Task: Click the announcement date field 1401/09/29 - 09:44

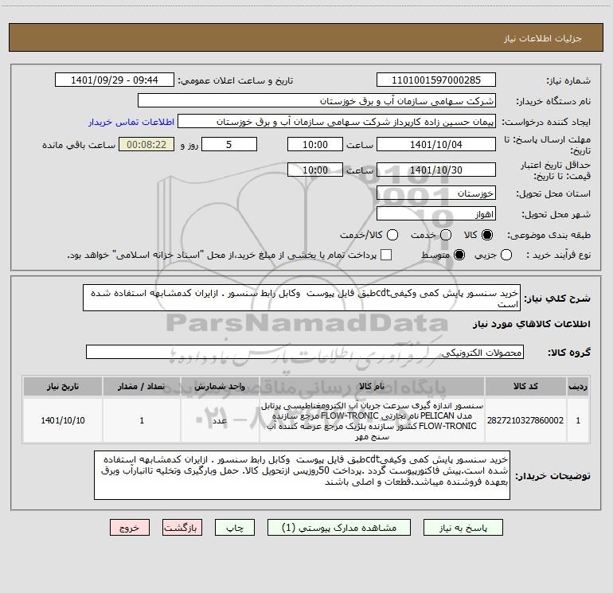Action: pyautogui.click(x=115, y=80)
